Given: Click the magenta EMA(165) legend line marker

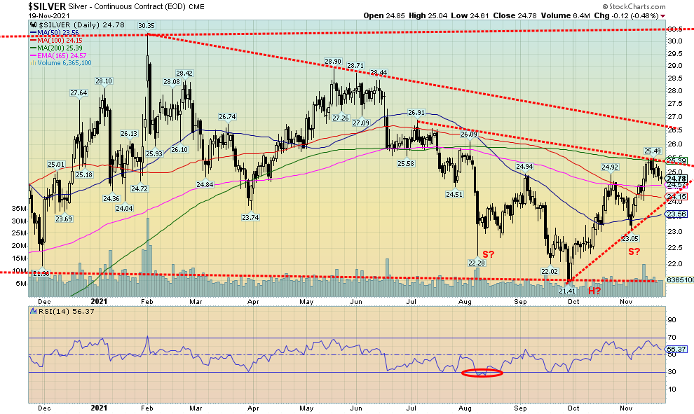Looking at the screenshot, I should (32, 56).
